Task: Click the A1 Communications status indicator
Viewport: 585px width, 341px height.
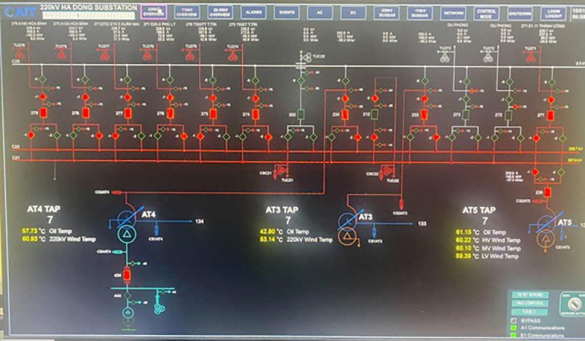Action: pyautogui.click(x=514, y=329)
